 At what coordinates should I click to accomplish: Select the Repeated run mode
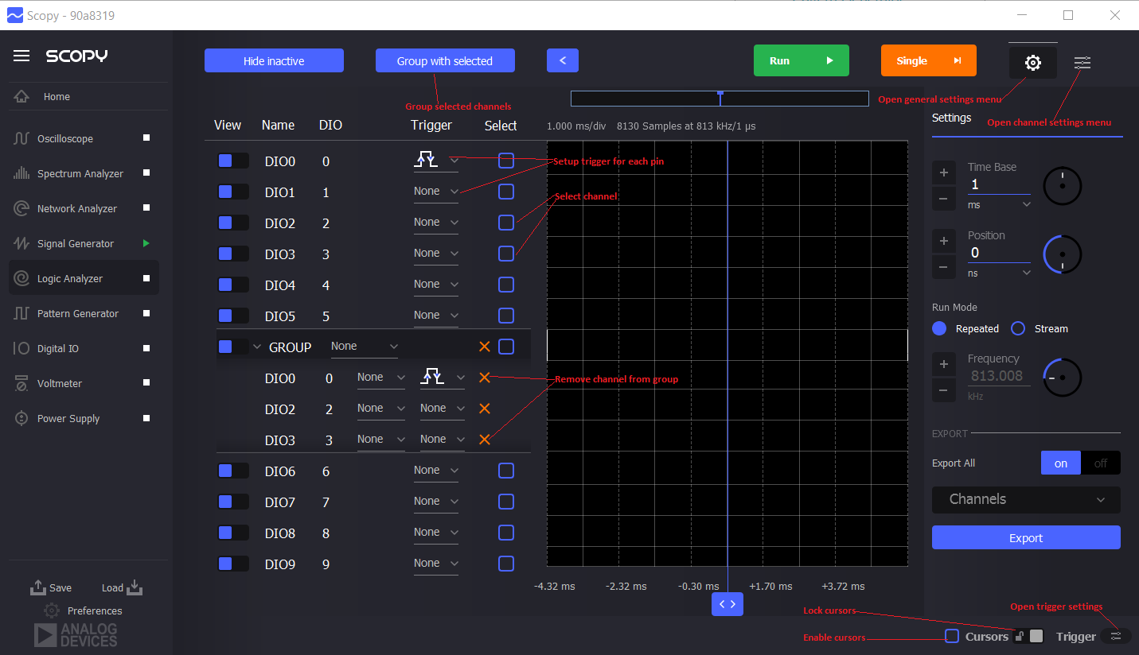939,328
